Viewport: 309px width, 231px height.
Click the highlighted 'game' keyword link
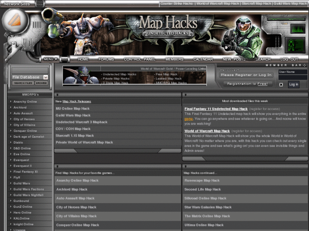[189, 119]
